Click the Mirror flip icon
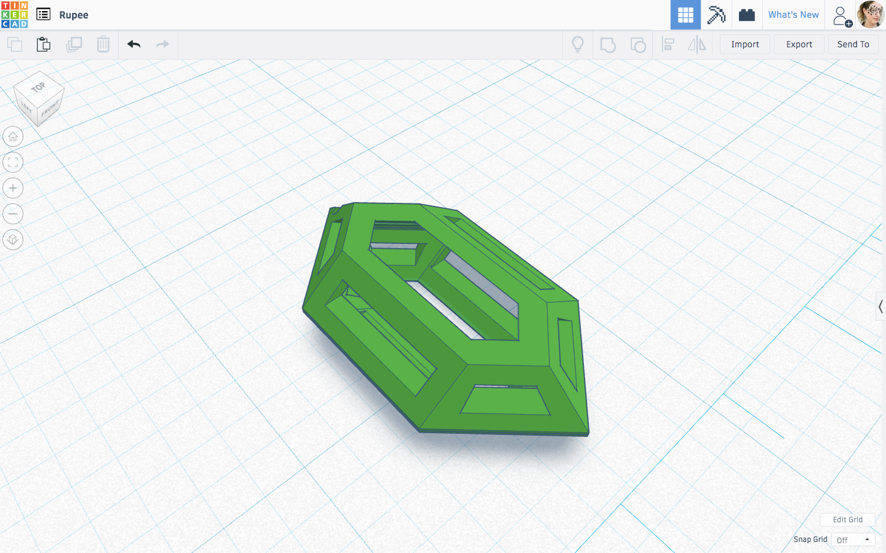 [697, 44]
